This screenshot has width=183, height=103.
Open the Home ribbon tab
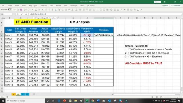pyautogui.click(x=10, y=6)
